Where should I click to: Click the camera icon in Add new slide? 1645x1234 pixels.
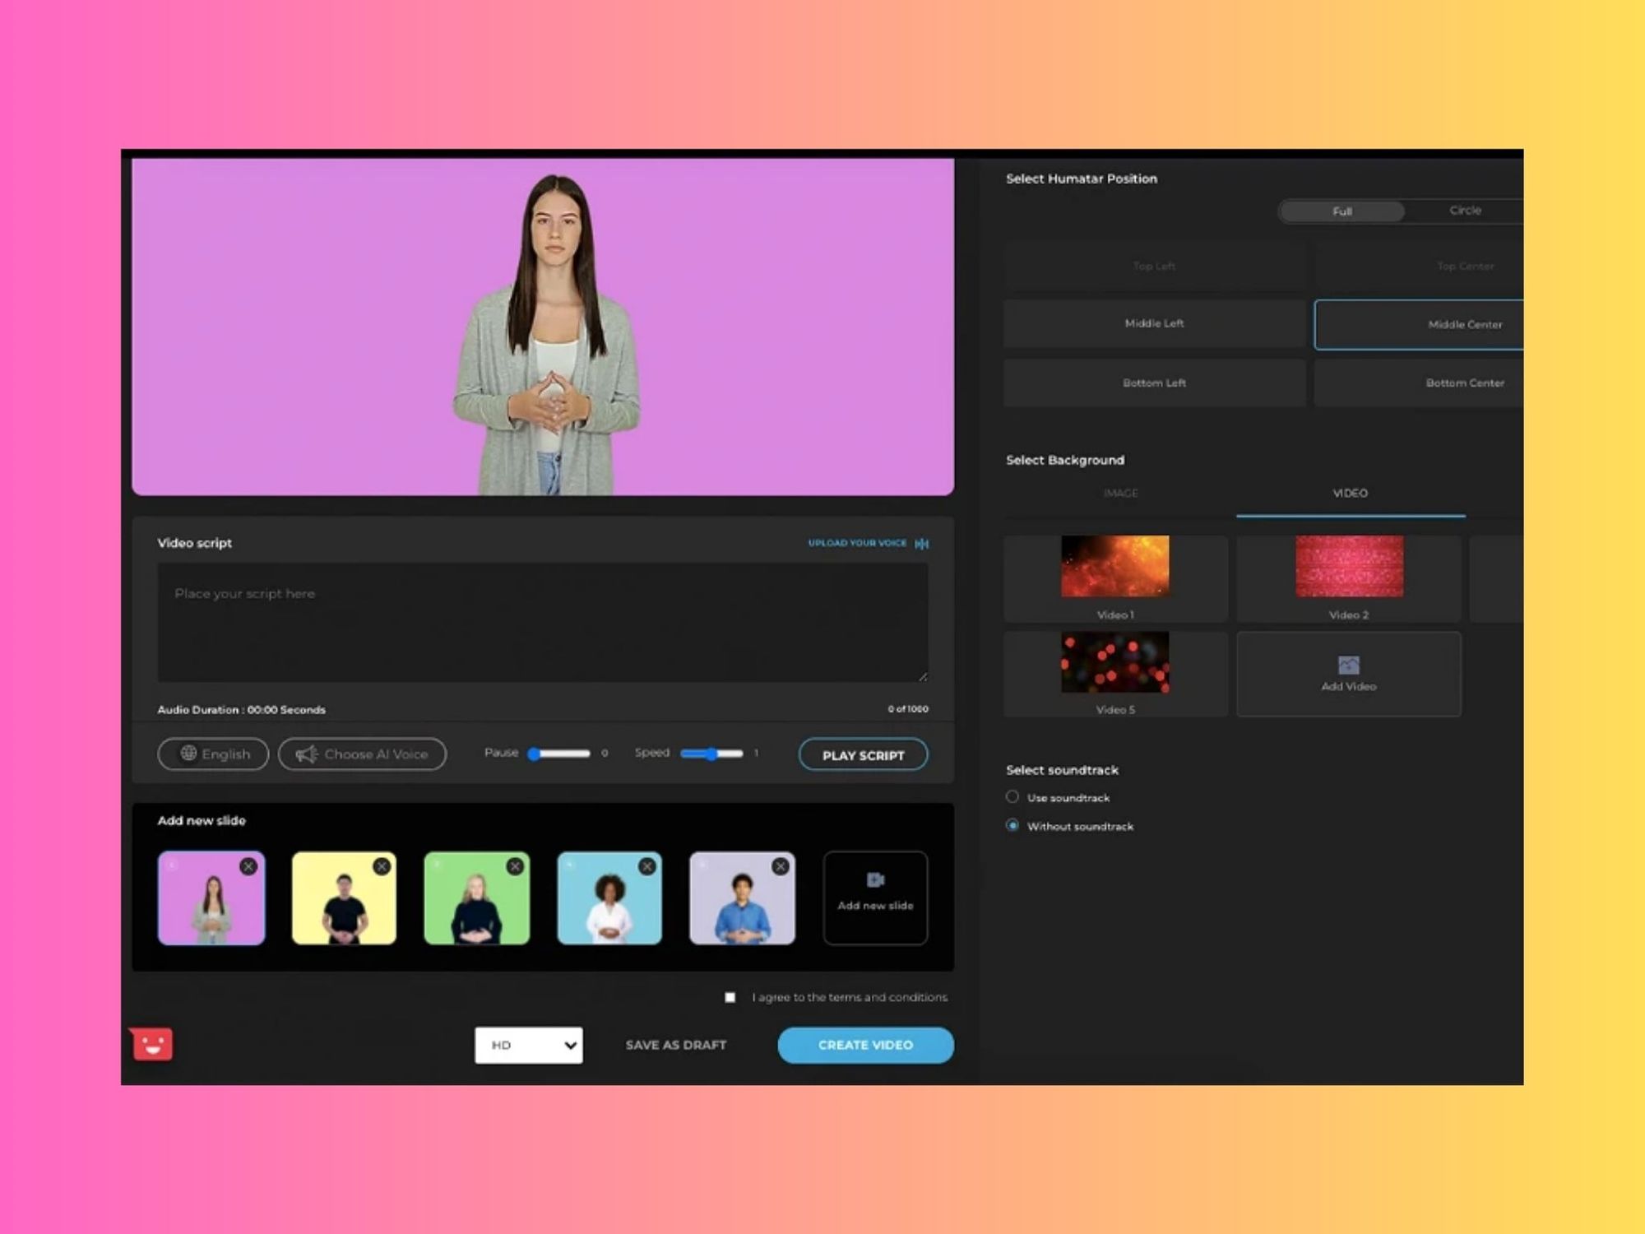pos(875,879)
